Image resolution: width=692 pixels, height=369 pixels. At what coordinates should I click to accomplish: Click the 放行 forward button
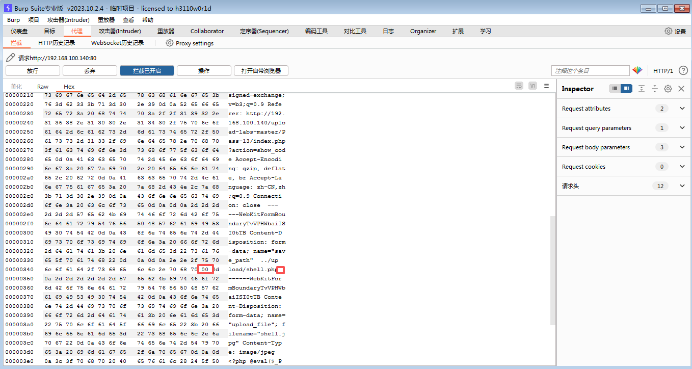(33, 71)
